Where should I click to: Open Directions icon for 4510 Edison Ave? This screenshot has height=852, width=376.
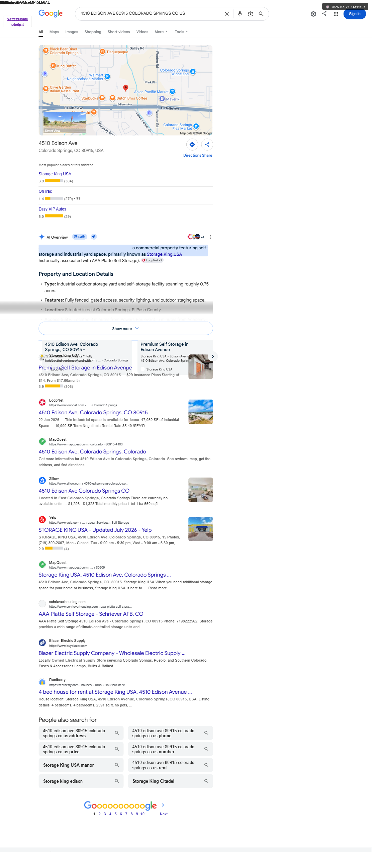192,145
